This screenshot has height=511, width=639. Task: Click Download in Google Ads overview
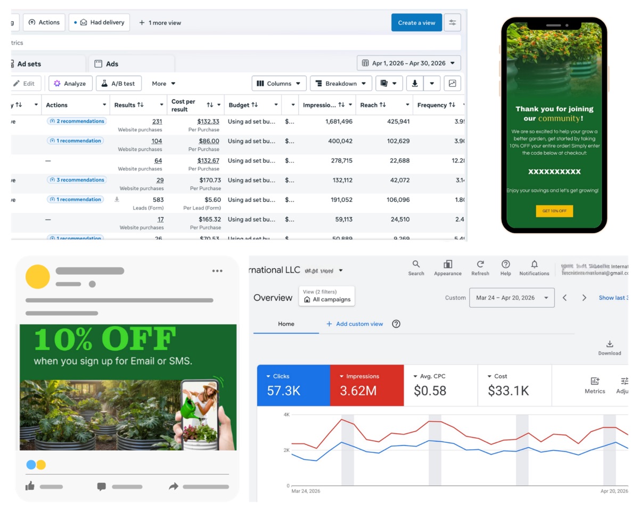coord(610,348)
